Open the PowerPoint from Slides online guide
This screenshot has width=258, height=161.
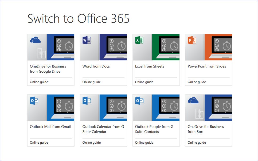(x=197, y=82)
